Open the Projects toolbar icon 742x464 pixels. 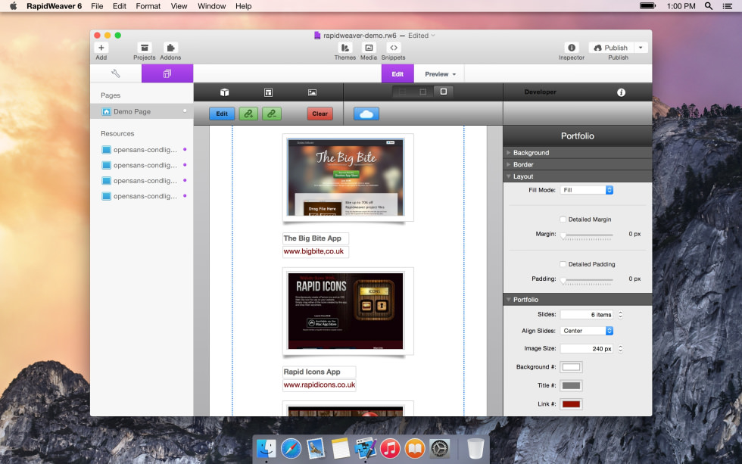pos(145,48)
